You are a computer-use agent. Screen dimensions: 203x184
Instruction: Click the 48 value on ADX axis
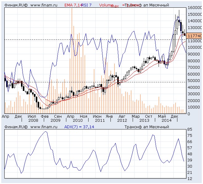(x=190, y=154)
